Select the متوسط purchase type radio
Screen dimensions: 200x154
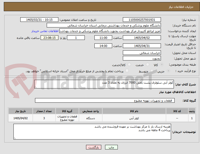[152, 71]
